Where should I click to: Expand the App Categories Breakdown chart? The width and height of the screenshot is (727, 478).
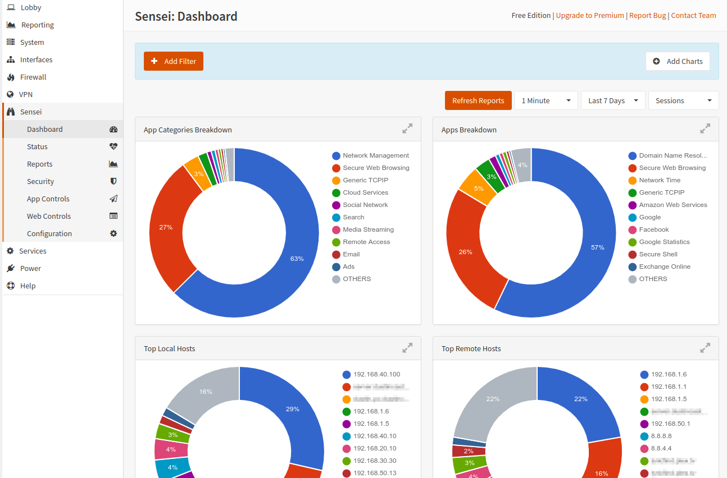click(x=407, y=128)
